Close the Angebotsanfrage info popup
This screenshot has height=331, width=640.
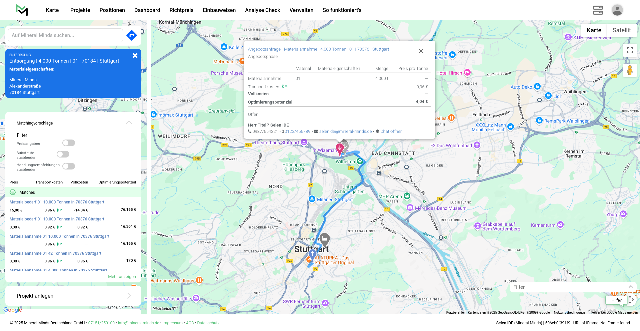tap(421, 51)
